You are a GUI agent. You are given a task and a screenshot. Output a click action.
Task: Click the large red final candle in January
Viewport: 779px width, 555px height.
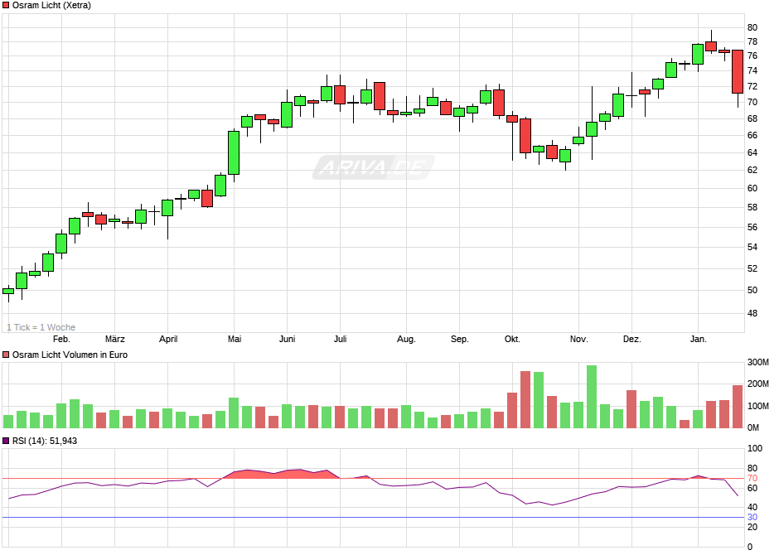click(738, 71)
